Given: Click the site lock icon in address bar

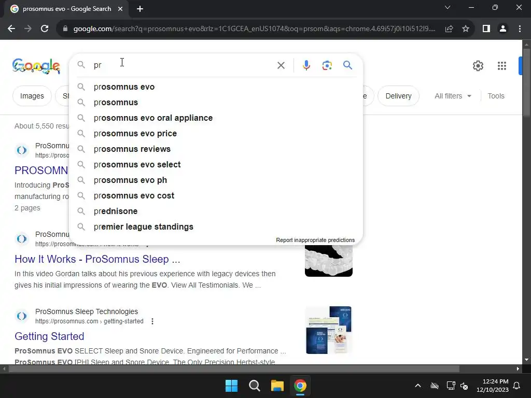Looking at the screenshot, I should click(65, 29).
